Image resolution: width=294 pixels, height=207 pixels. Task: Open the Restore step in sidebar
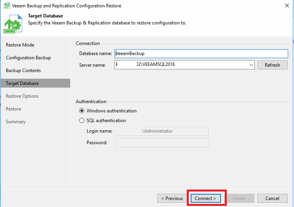point(13,109)
